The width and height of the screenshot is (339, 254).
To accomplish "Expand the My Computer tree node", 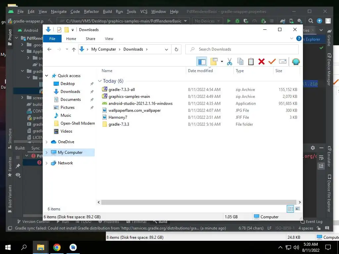I will tap(46, 152).
